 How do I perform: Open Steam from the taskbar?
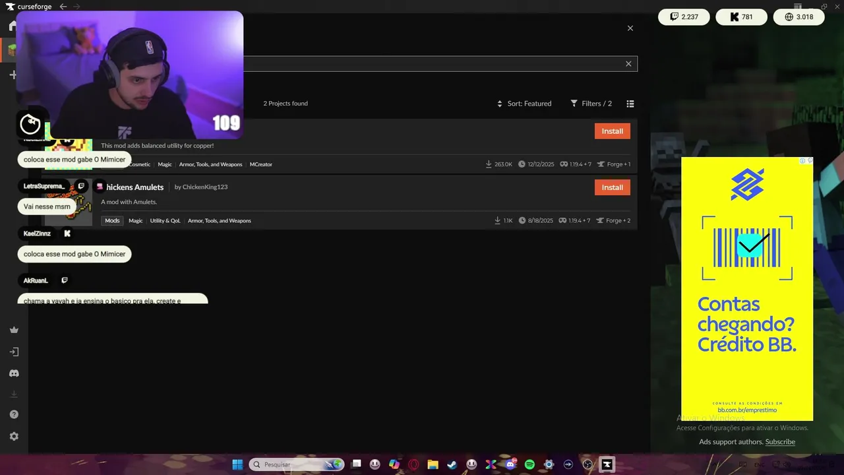point(452,464)
